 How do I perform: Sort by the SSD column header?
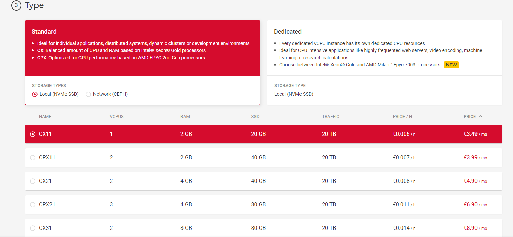[255, 116]
